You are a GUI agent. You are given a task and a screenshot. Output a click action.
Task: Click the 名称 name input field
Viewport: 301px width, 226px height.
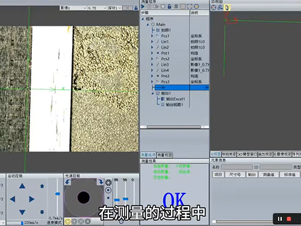point(237,167)
